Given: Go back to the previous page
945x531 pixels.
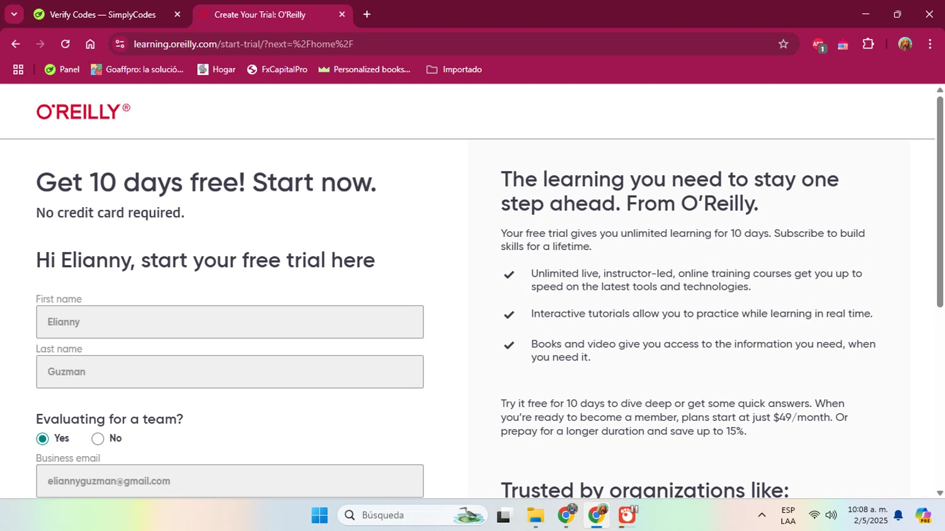Looking at the screenshot, I should (16, 44).
